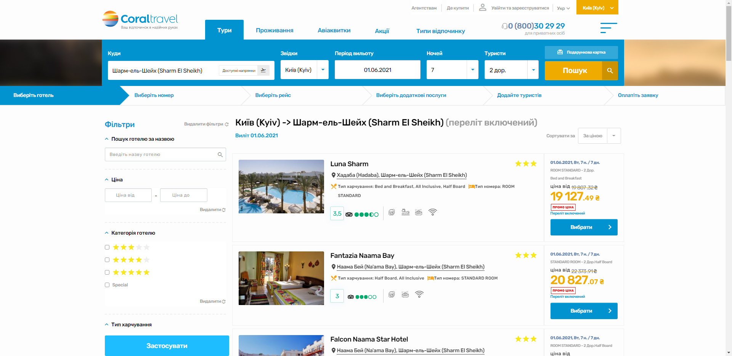Click the Період вильоту date field
Viewport: 732px width, 356px height.
tap(377, 70)
